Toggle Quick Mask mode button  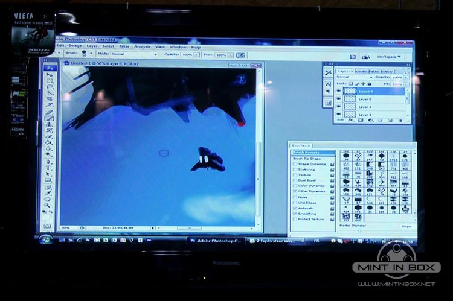pyautogui.click(x=47, y=226)
